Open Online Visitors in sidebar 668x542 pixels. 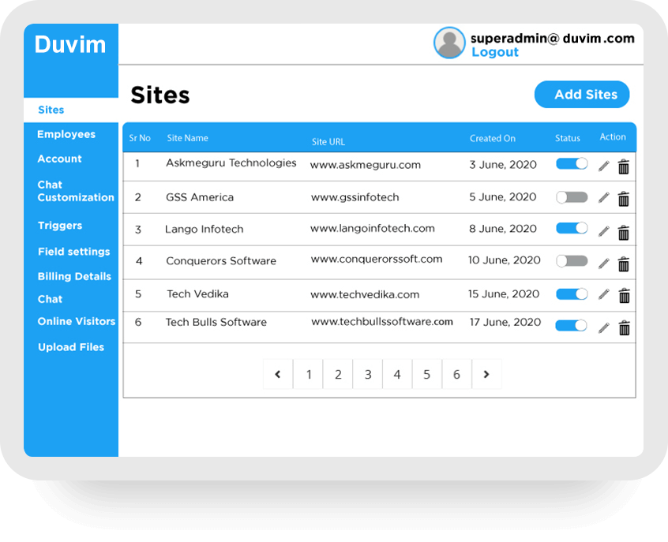(77, 321)
